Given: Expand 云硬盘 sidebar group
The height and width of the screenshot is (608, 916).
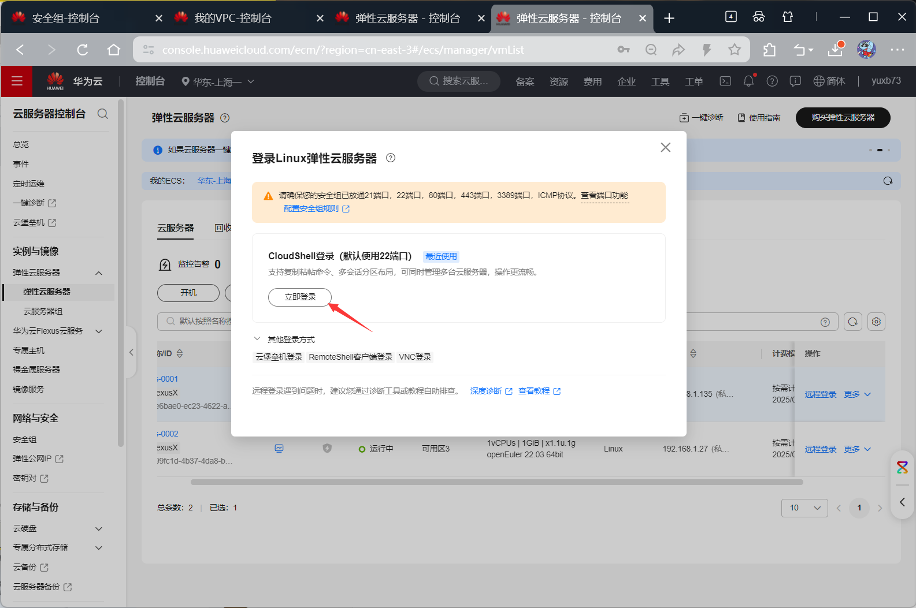Looking at the screenshot, I should click(99, 528).
